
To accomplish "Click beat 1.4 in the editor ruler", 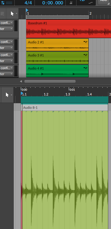I will pos(89,94).
